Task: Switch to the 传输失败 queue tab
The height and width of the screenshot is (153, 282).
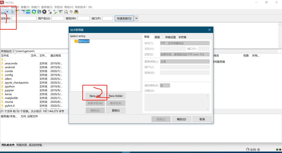Action: pos(22,145)
